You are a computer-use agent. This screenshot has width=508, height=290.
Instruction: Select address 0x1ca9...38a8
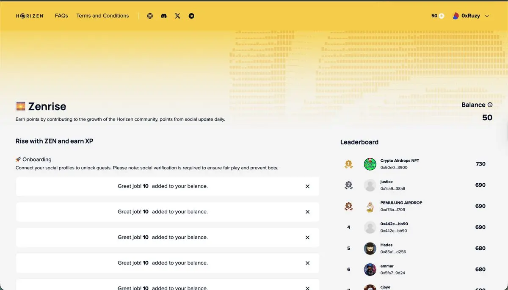(x=393, y=189)
